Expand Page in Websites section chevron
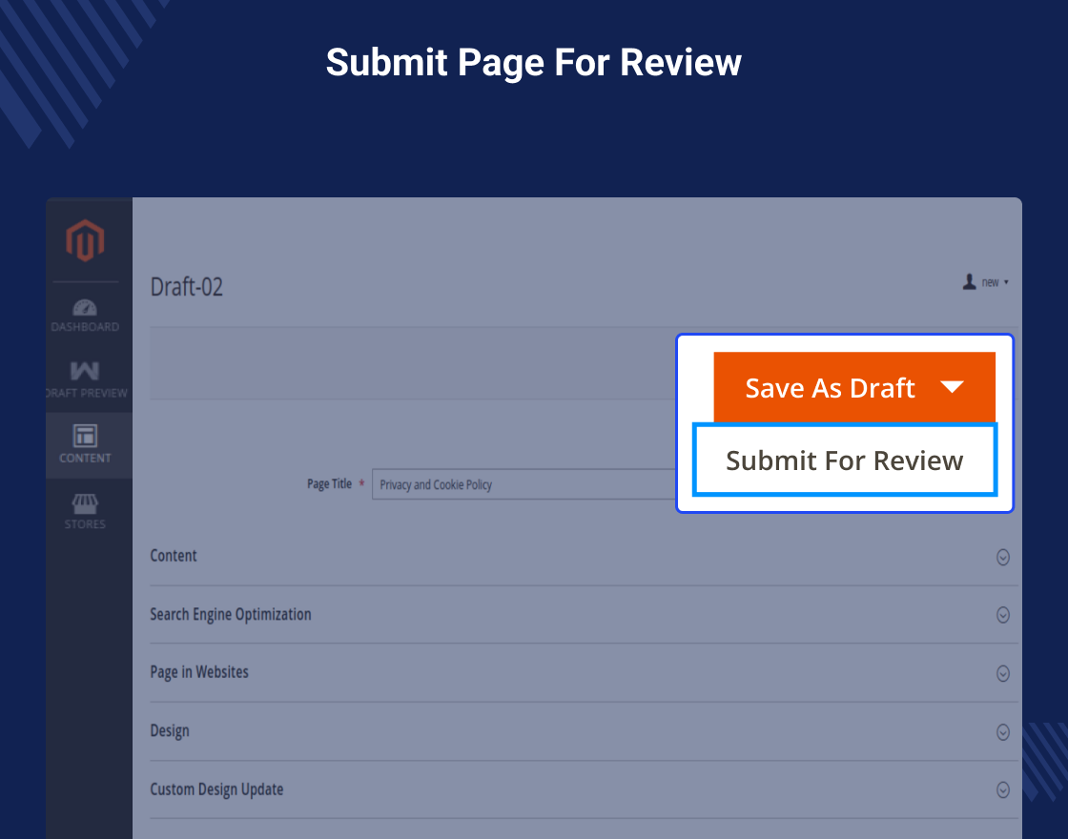The image size is (1068, 839). 1002,673
